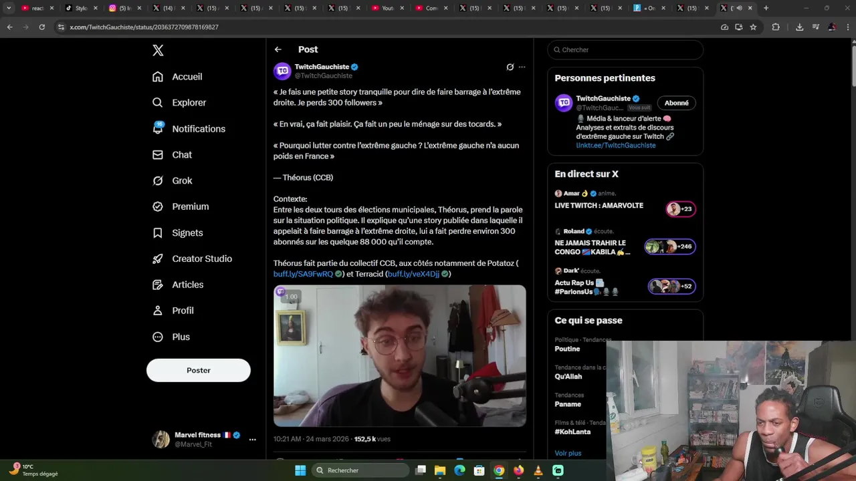Open Notifications in the sidebar

(189, 129)
